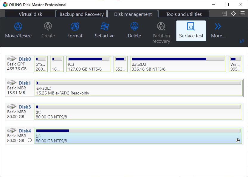Viewport: 248px width, 177px height.
Task: Click the Set active icon
Action: point(105,26)
